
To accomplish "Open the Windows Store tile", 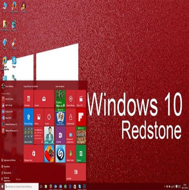I will pos(34,154).
